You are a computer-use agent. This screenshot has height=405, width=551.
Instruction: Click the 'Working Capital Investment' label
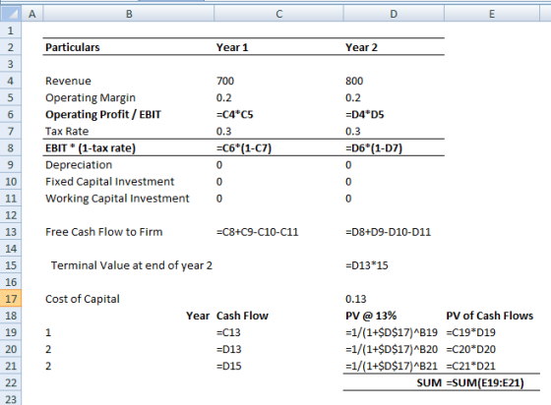point(117,199)
